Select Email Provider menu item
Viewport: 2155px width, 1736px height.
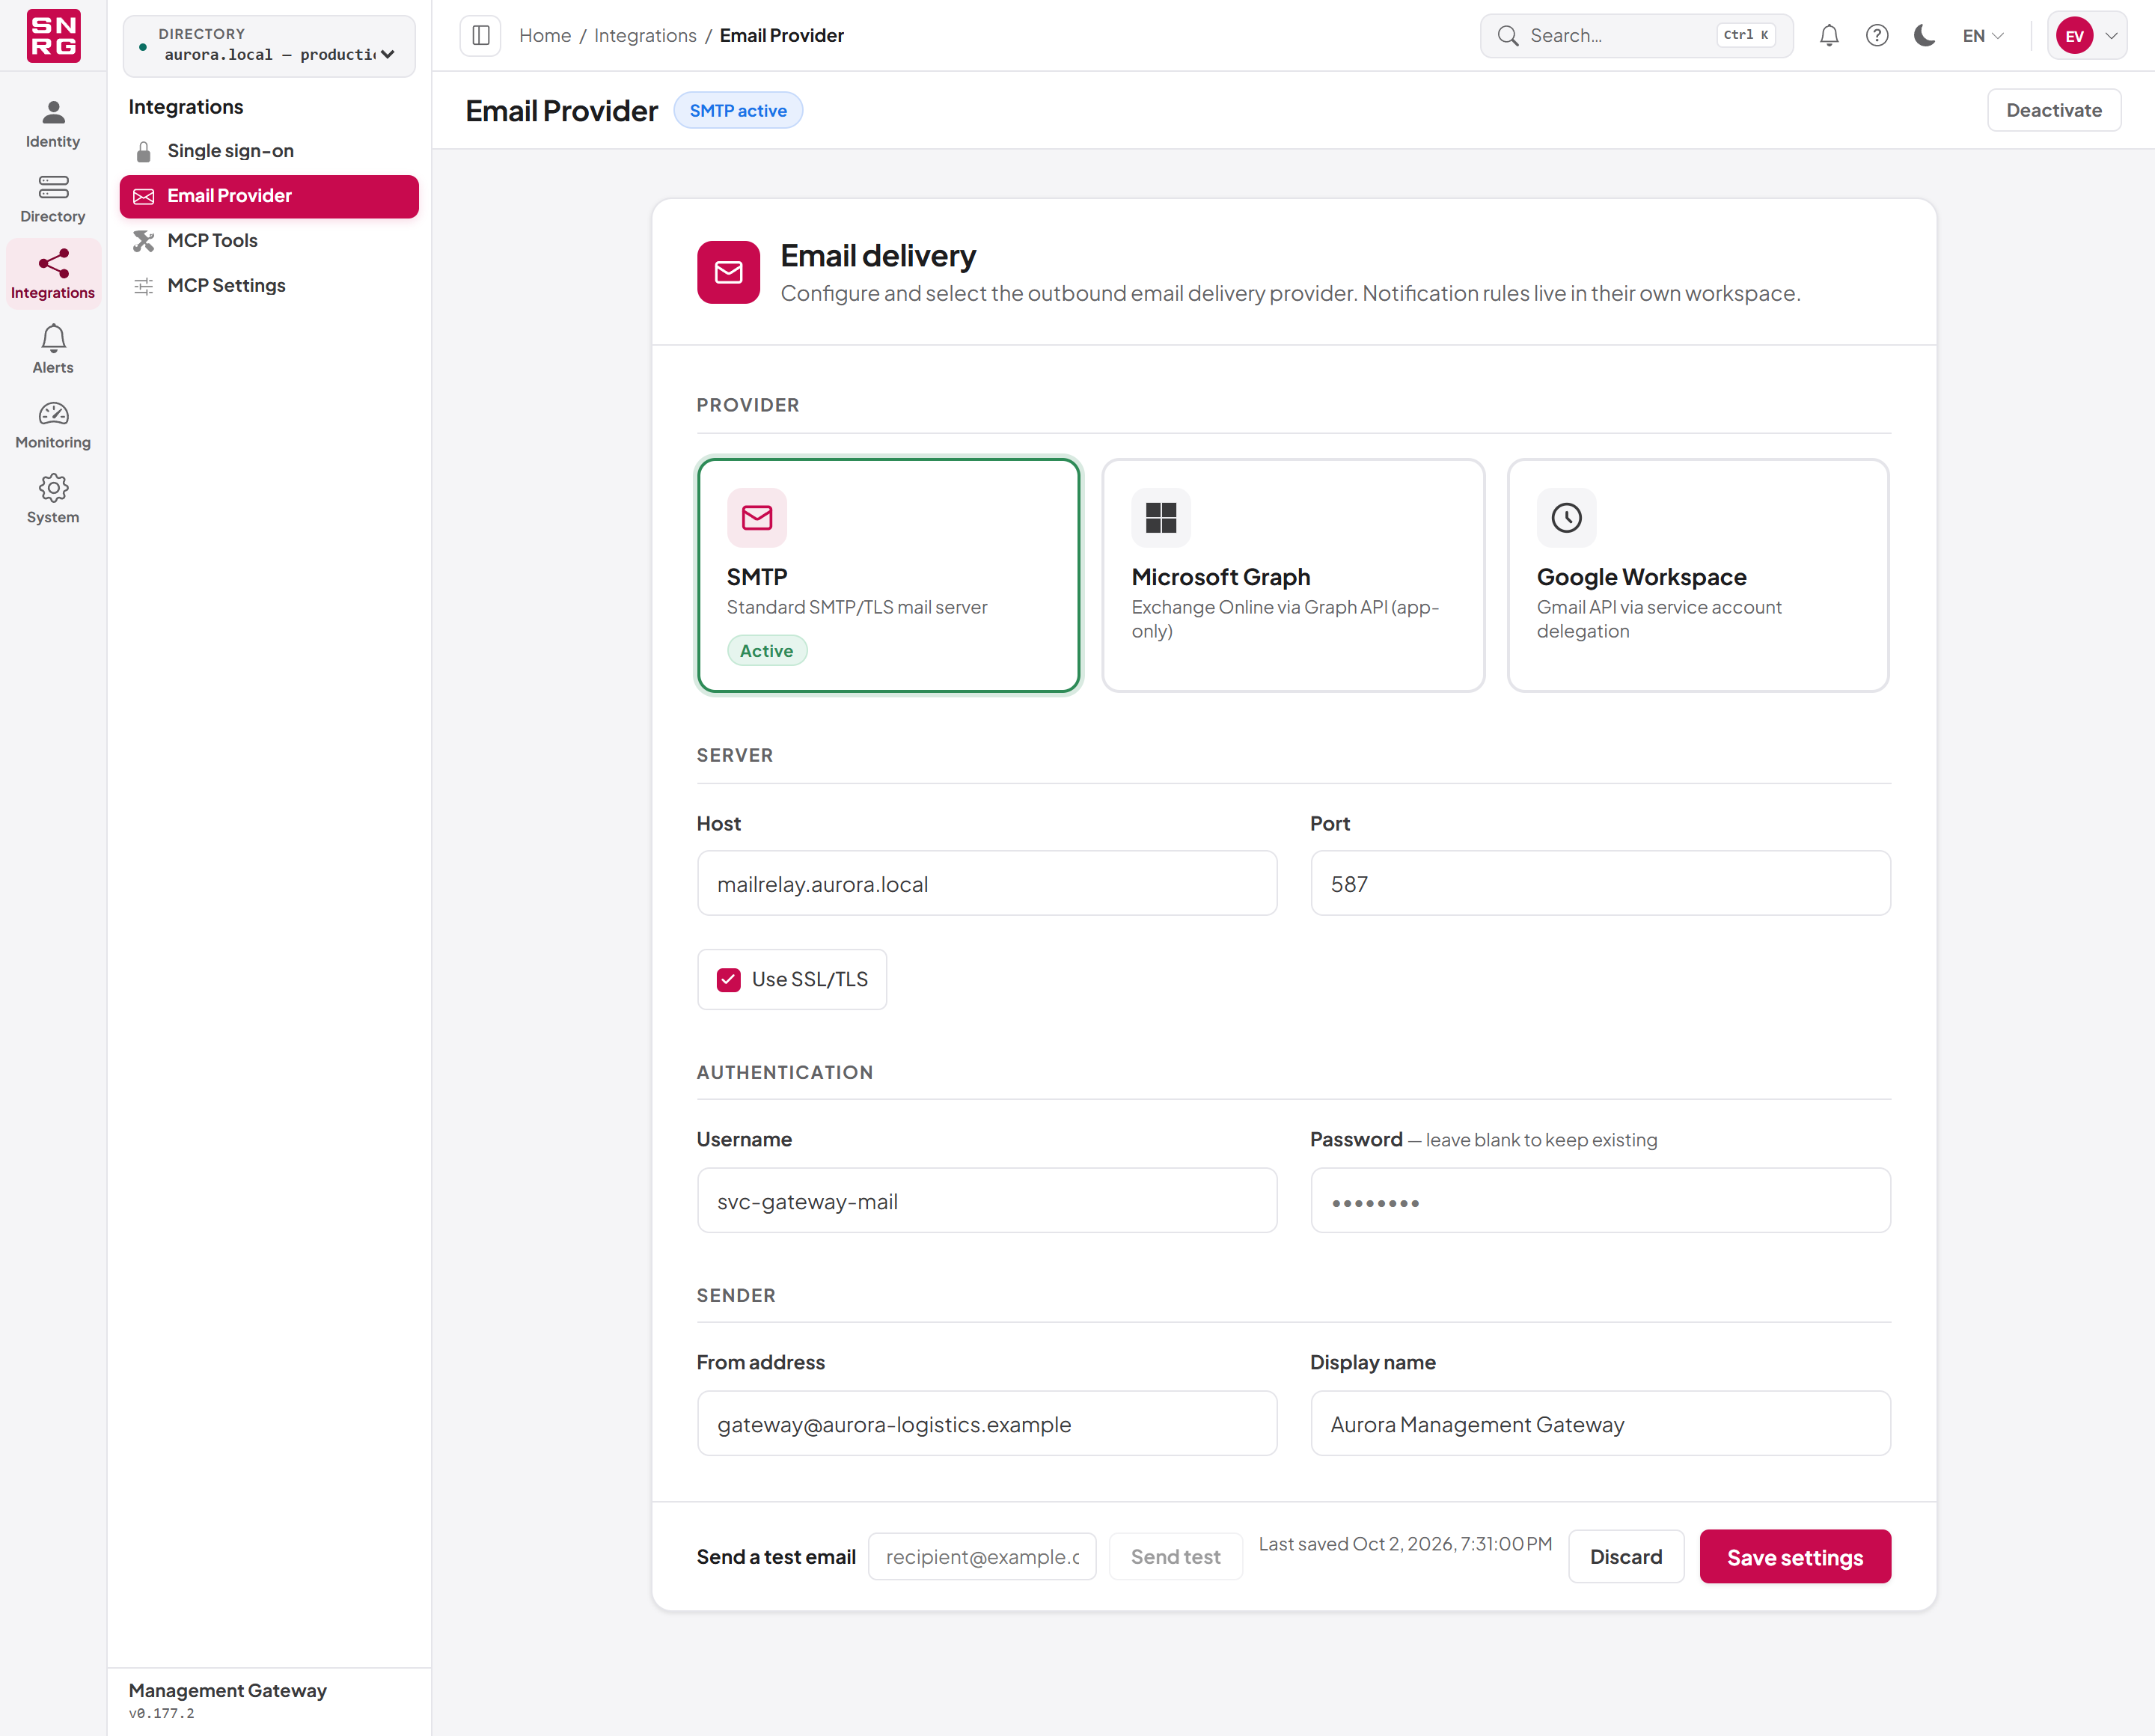(269, 196)
